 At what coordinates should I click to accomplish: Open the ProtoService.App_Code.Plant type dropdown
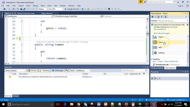pos(77,16)
